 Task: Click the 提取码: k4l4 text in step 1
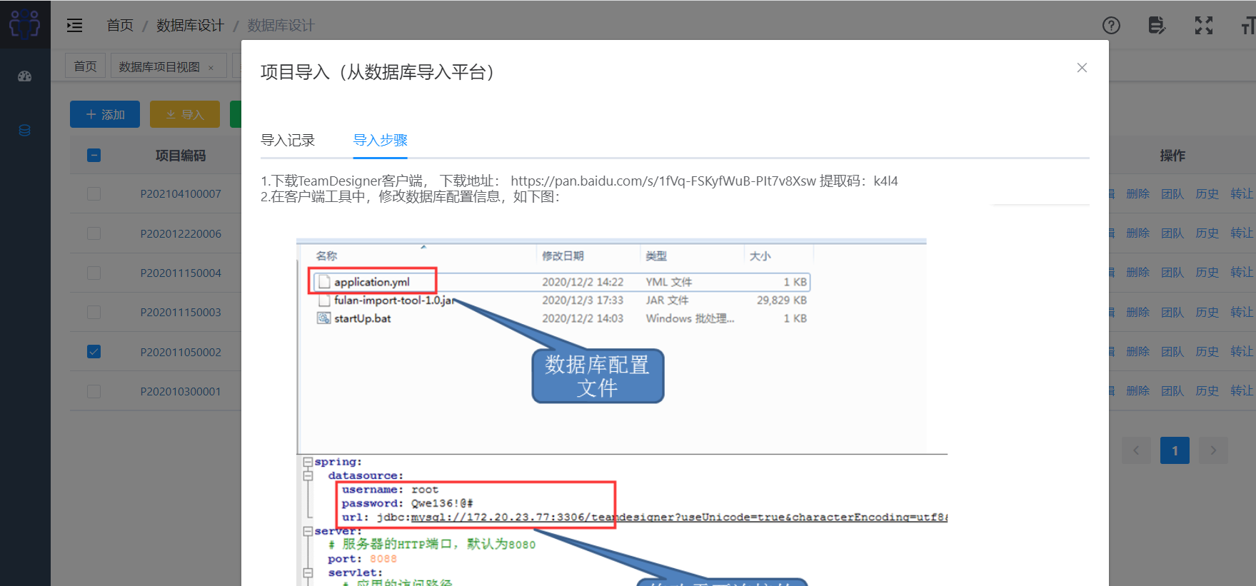[x=859, y=181]
